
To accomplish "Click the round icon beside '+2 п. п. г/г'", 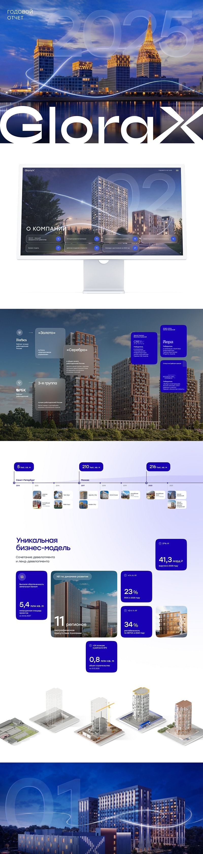I will tap(125, 610).
